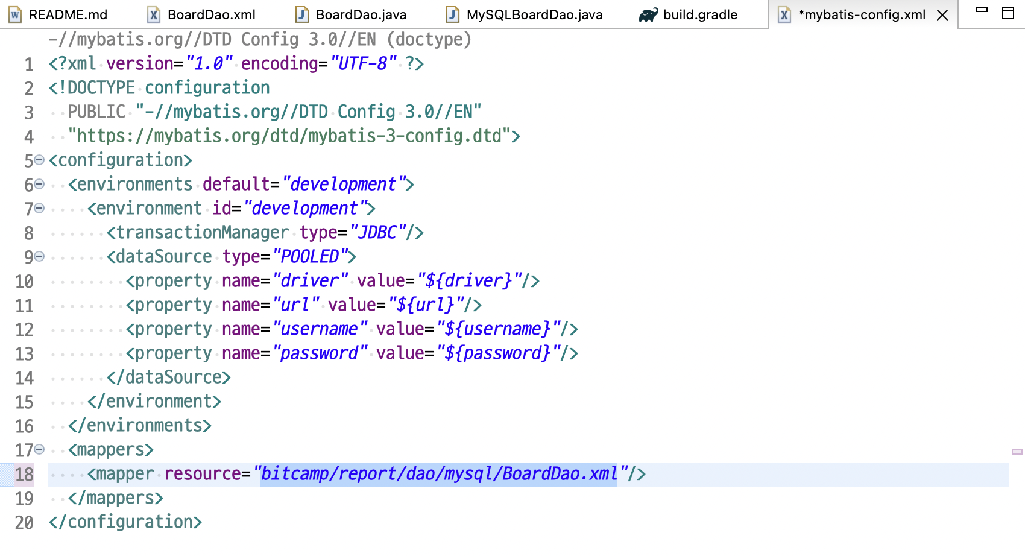Click the README.md file icon

point(15,14)
